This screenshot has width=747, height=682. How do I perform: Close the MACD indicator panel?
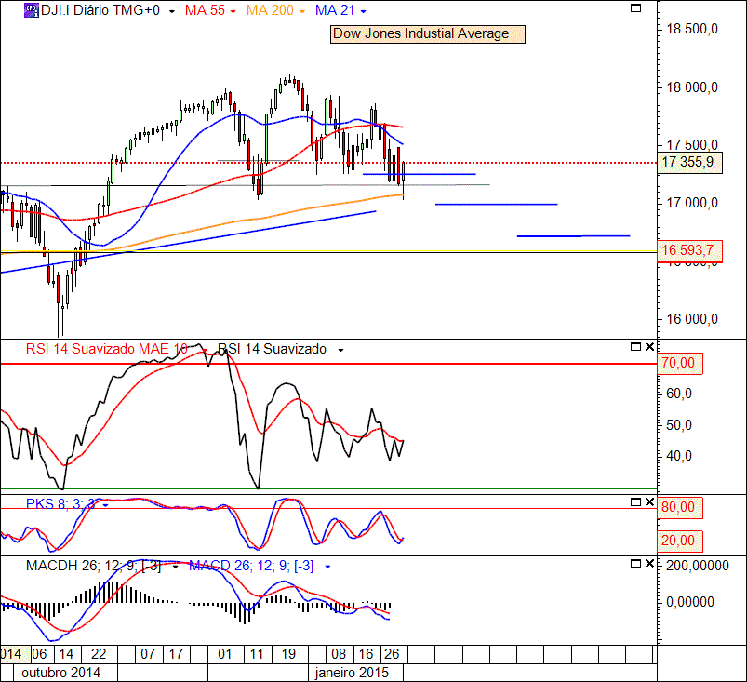pyautogui.click(x=649, y=564)
